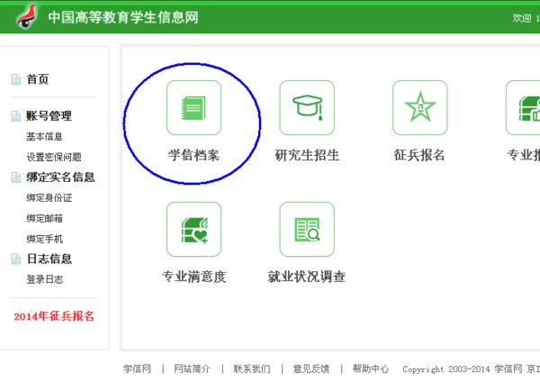Click the 中国高等教育学生信息网 header title

(123, 17)
